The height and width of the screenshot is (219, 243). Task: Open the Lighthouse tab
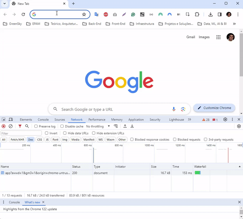pyautogui.click(x=176, y=120)
